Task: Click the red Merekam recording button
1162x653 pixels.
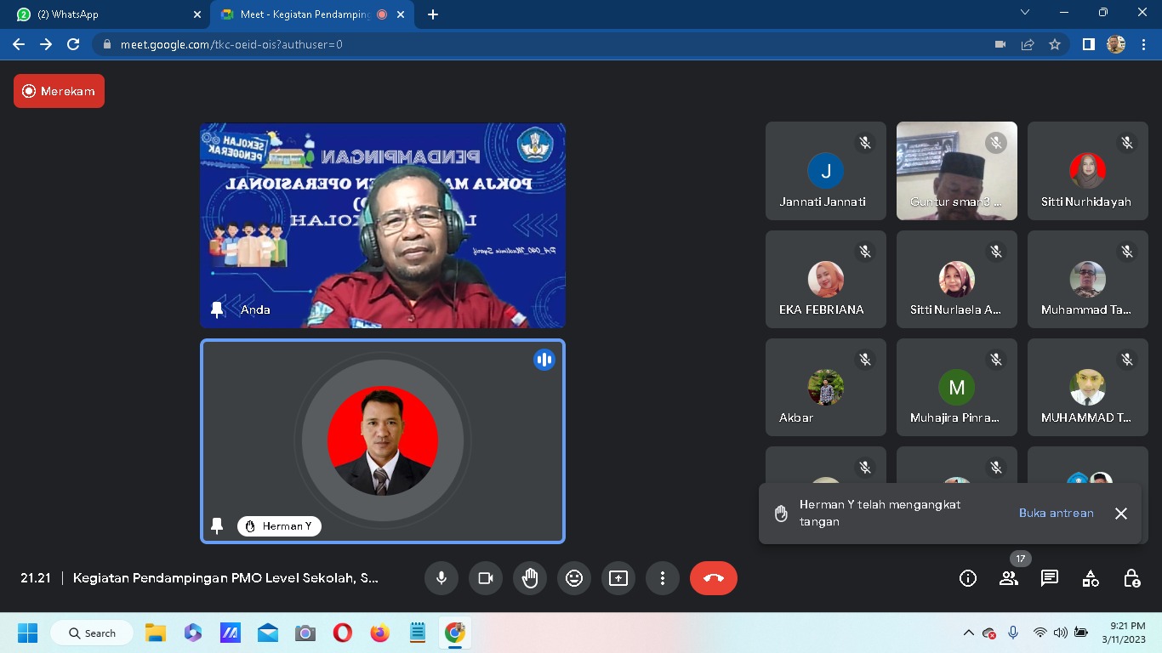Action: pyautogui.click(x=59, y=91)
